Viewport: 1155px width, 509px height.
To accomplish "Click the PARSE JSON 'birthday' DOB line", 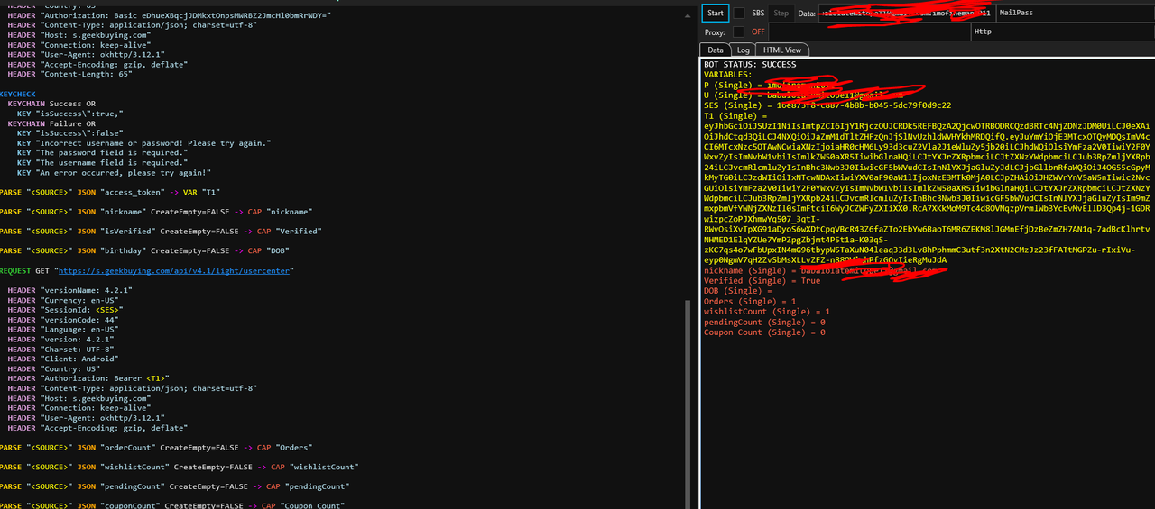I will point(144,250).
